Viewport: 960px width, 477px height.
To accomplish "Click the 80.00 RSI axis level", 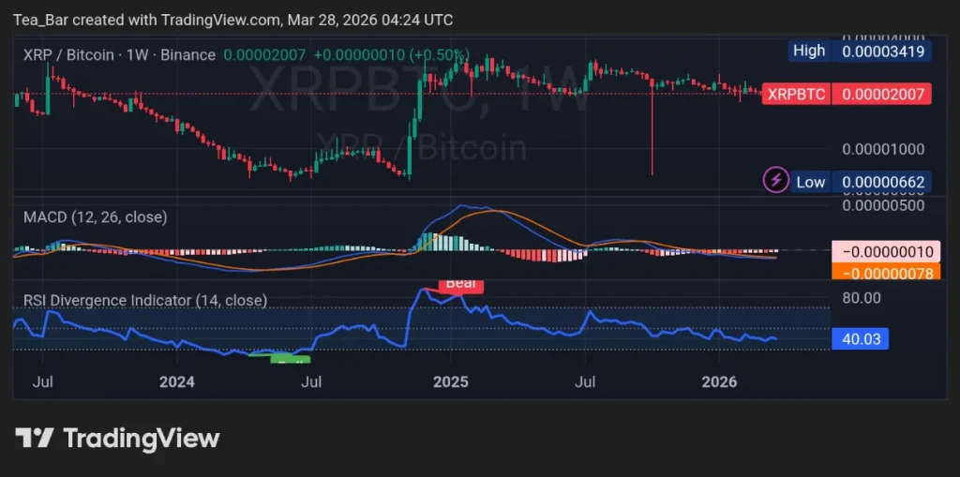I will coord(862,298).
